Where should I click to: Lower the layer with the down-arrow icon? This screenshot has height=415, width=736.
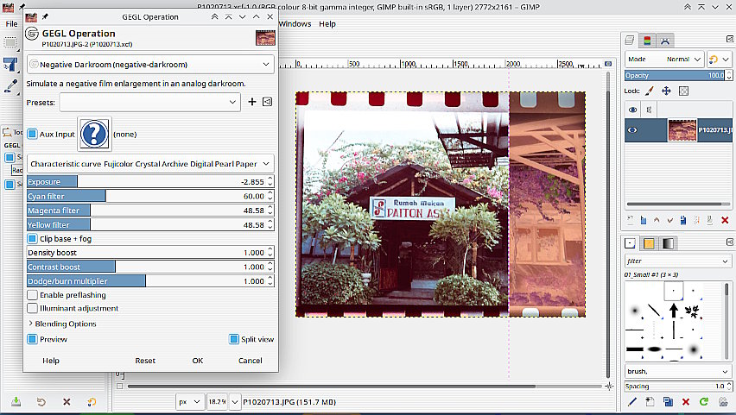[x=669, y=220]
